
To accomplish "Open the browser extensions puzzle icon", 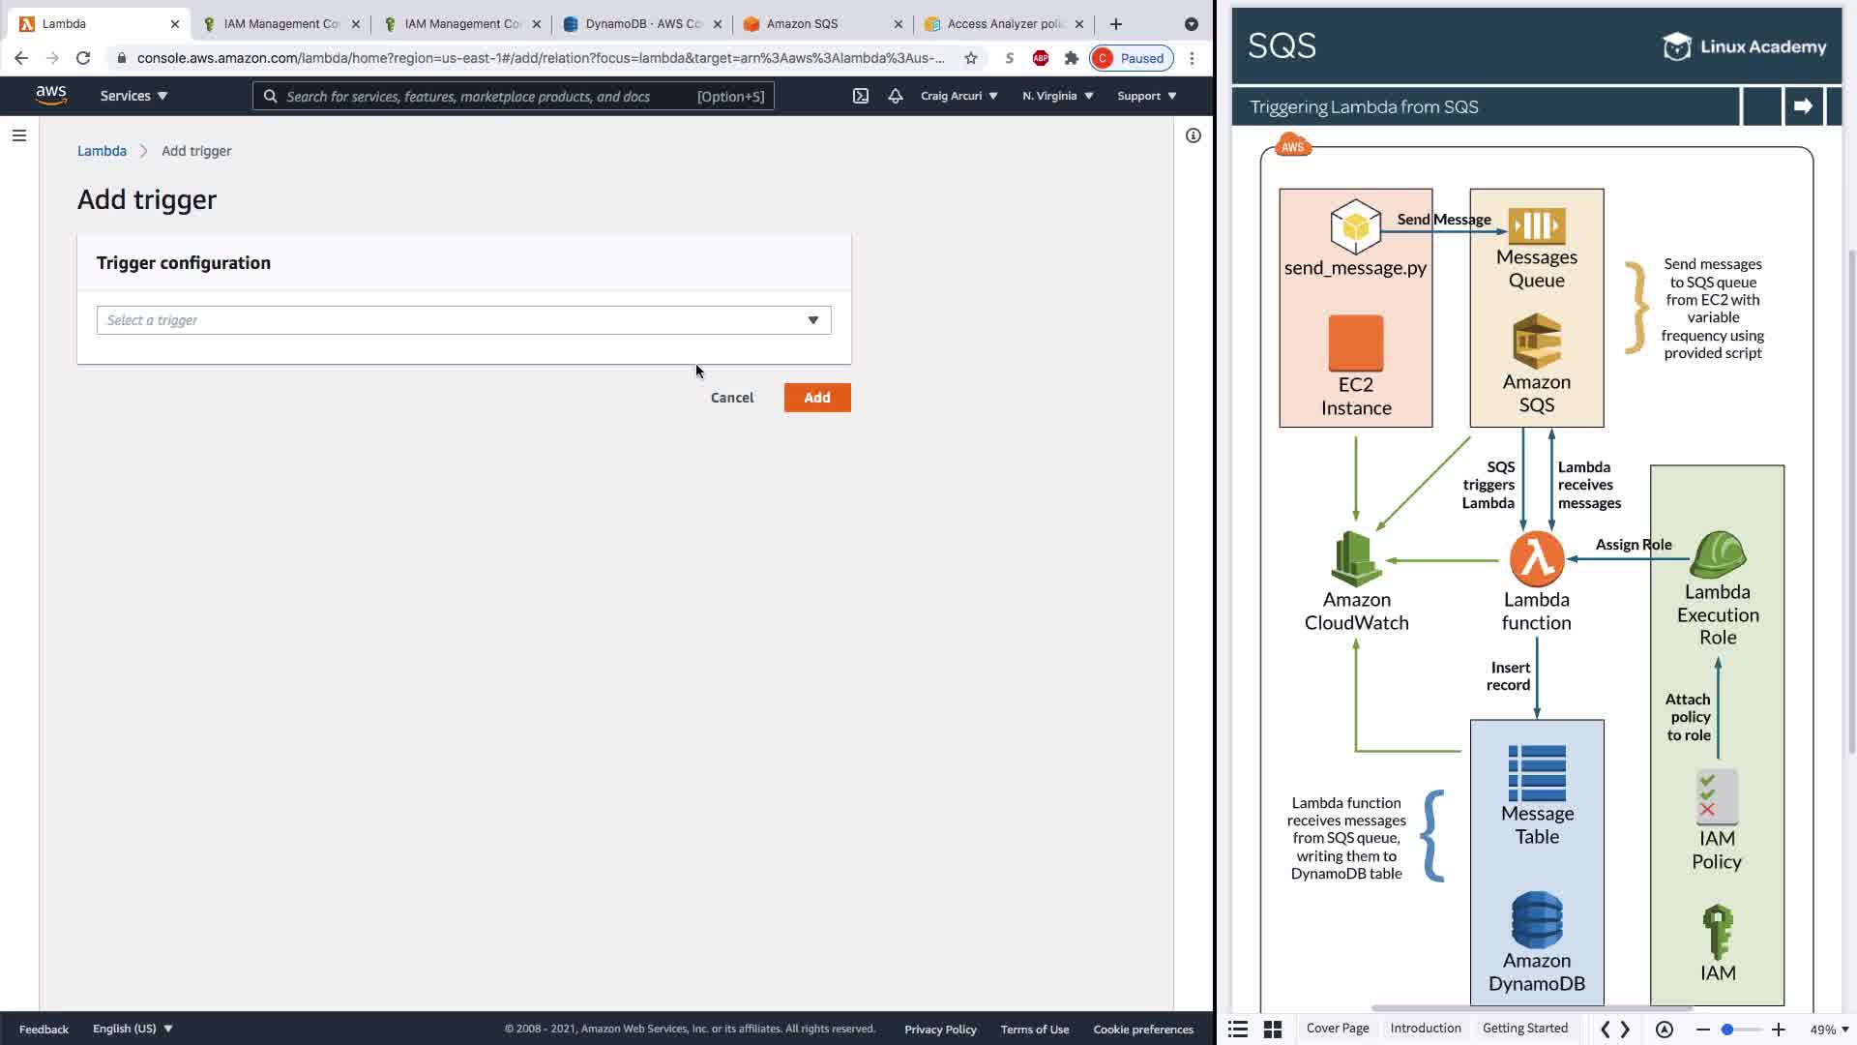I will [x=1071, y=58].
